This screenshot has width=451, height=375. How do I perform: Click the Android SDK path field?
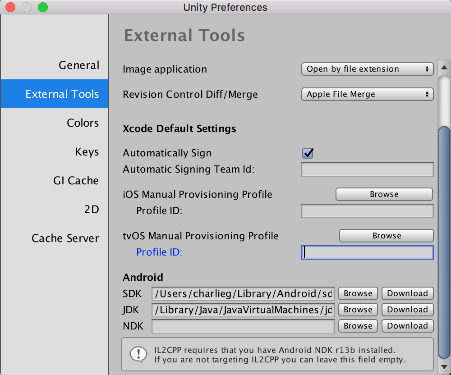click(x=243, y=294)
